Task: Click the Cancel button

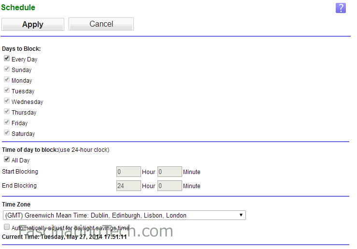Action: tap(101, 24)
